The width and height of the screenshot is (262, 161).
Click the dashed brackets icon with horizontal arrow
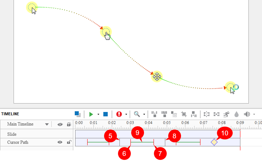point(217,114)
